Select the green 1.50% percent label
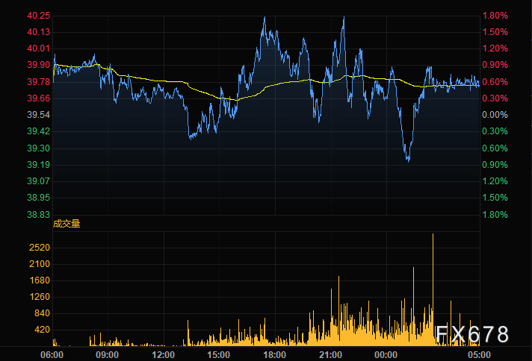532x361 pixels. click(x=495, y=198)
